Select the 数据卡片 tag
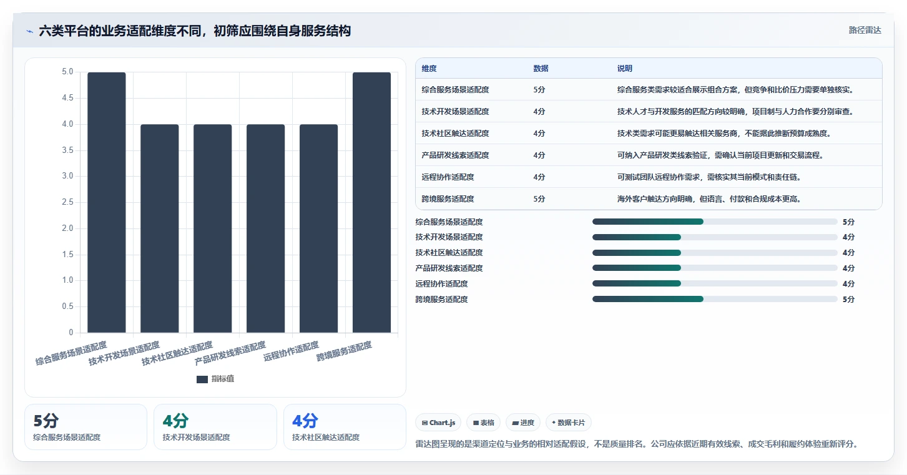 click(x=569, y=423)
